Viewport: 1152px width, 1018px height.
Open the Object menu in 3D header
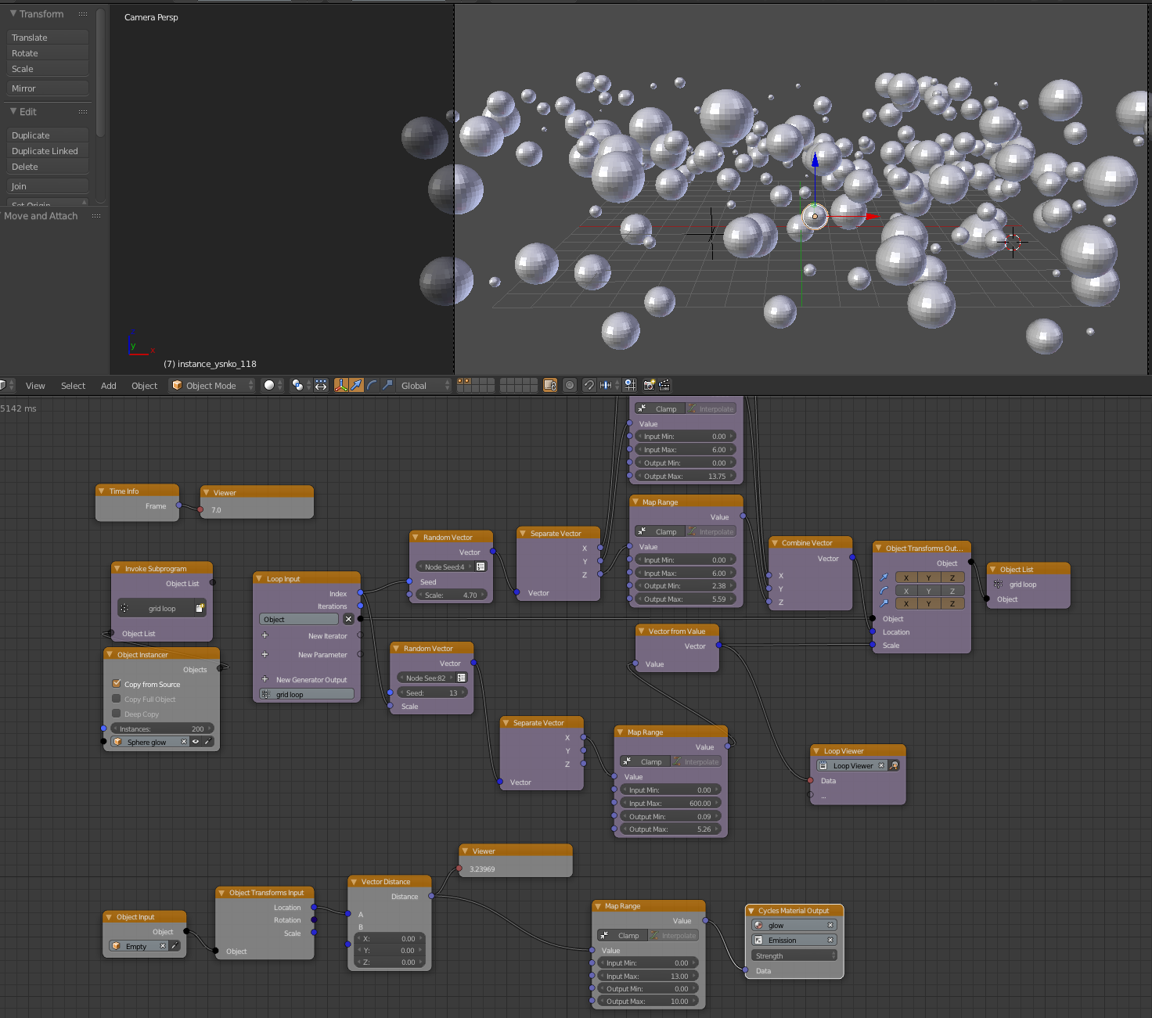point(145,386)
